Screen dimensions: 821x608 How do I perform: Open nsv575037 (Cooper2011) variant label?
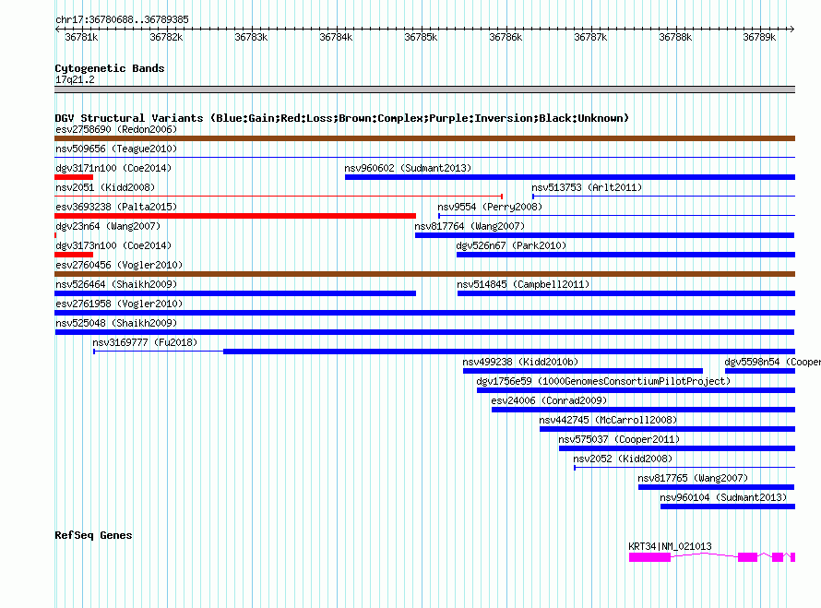(x=619, y=439)
